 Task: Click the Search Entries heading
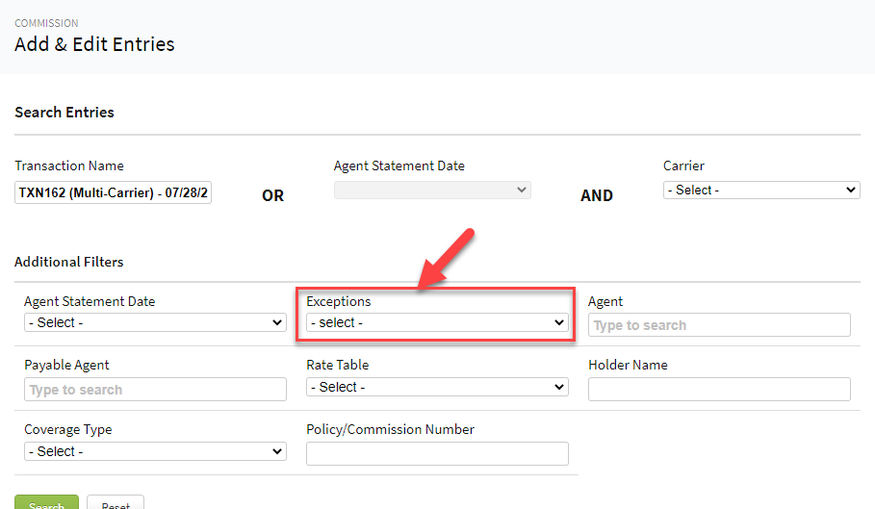pos(64,112)
